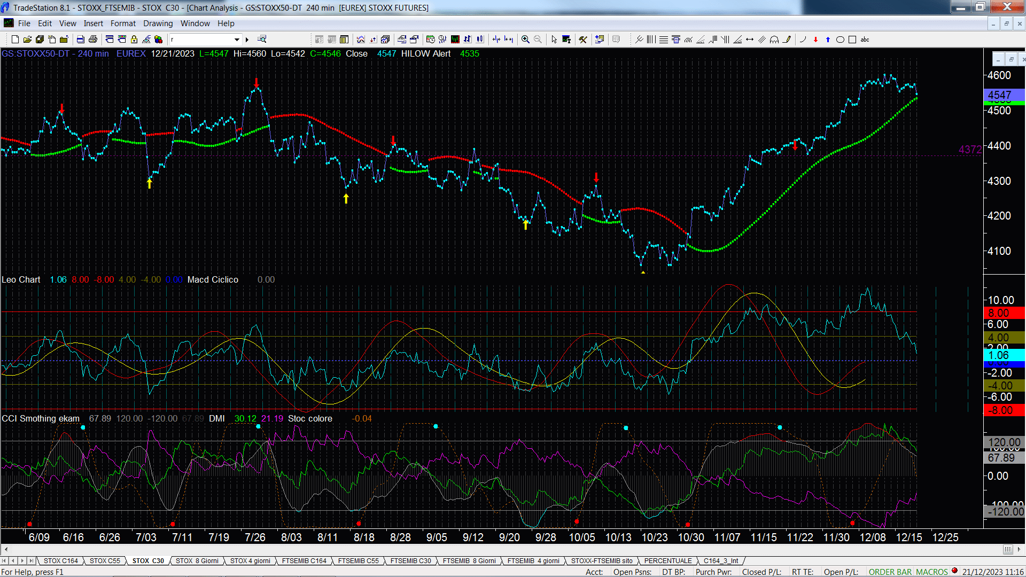The image size is (1026, 577).
Task: Switch to the FTSEMIB 4 giorni tab
Action: [x=533, y=561]
